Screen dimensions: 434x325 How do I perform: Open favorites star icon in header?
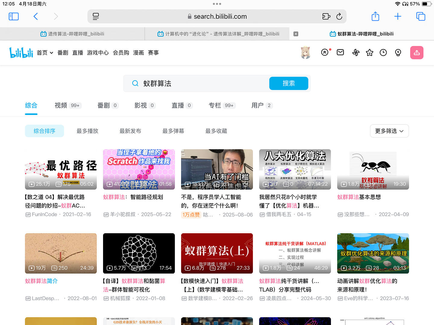[x=370, y=53]
